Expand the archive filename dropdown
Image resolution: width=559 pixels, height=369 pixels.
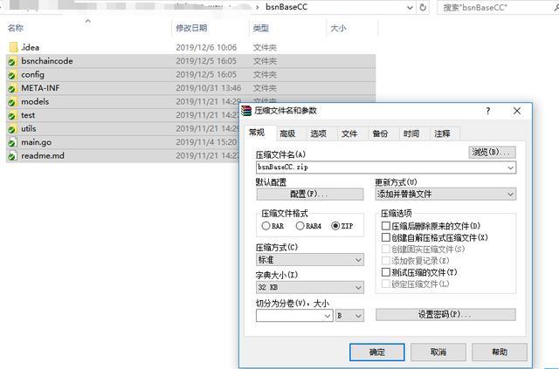510,167
